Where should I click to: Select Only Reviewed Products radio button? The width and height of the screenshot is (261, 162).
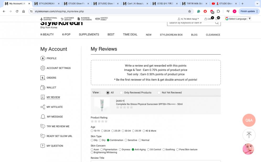(121, 93)
